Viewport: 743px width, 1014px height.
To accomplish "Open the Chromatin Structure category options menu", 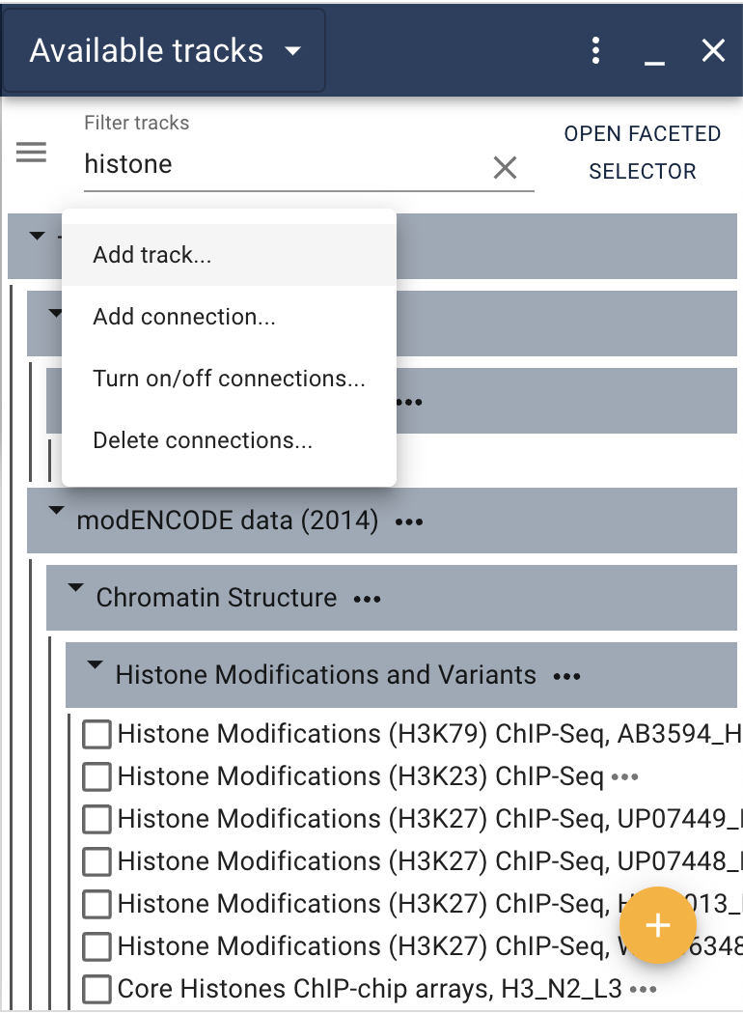I will coord(367,600).
